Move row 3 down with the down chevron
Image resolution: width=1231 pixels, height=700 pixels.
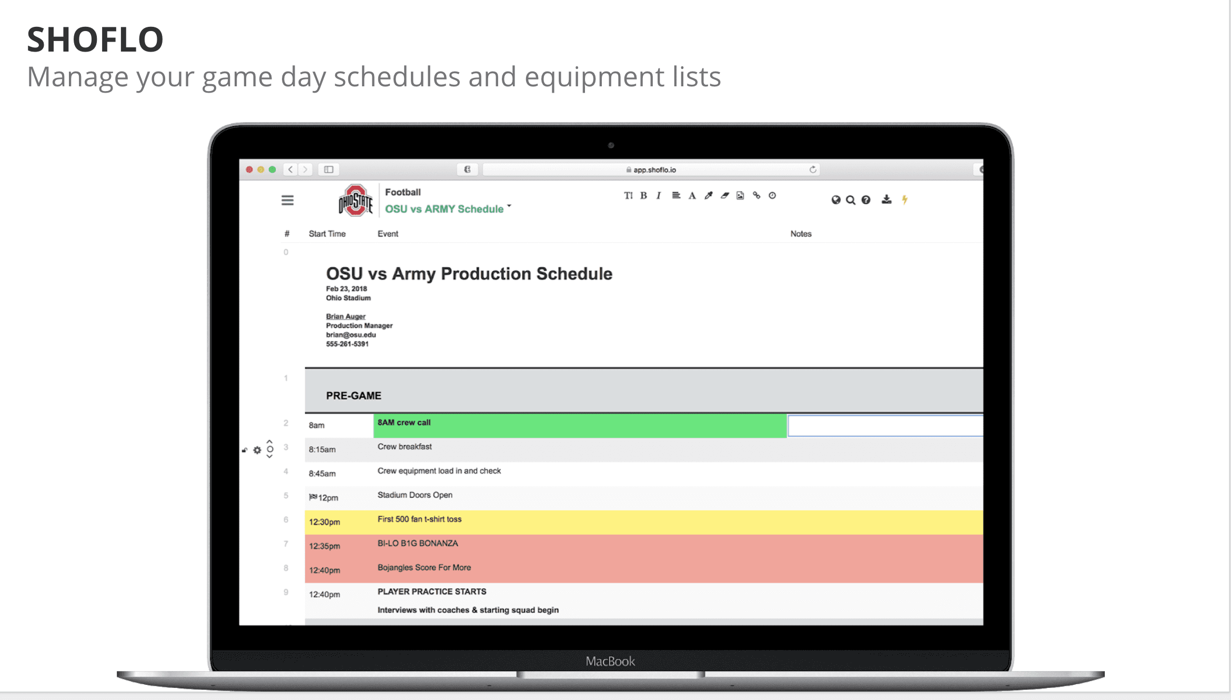pos(269,457)
